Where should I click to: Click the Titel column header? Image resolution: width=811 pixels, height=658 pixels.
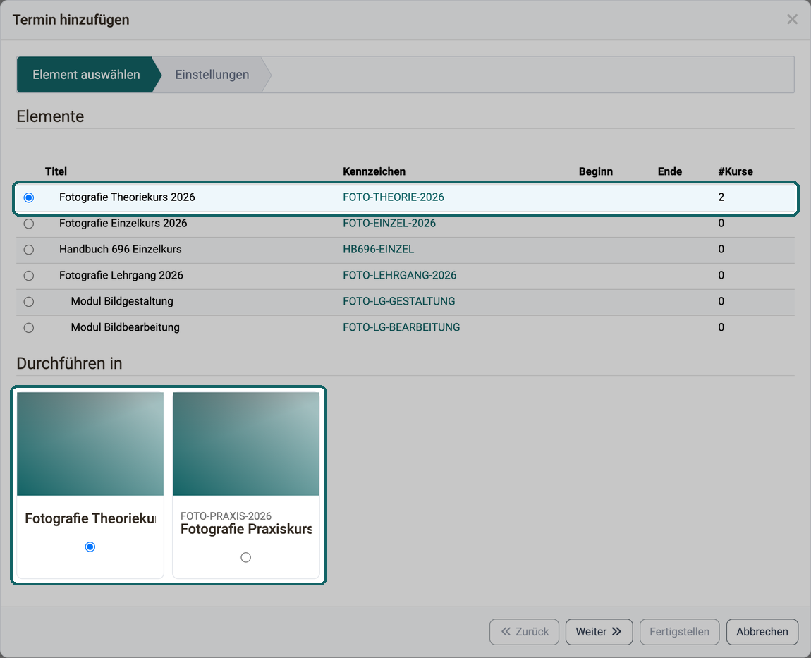56,171
